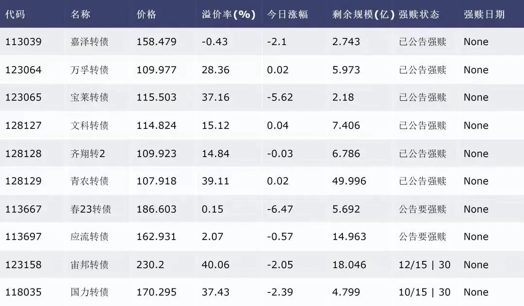The image size is (524, 306).
Task: Click the 强赎状态 column header
Action: 419,15
